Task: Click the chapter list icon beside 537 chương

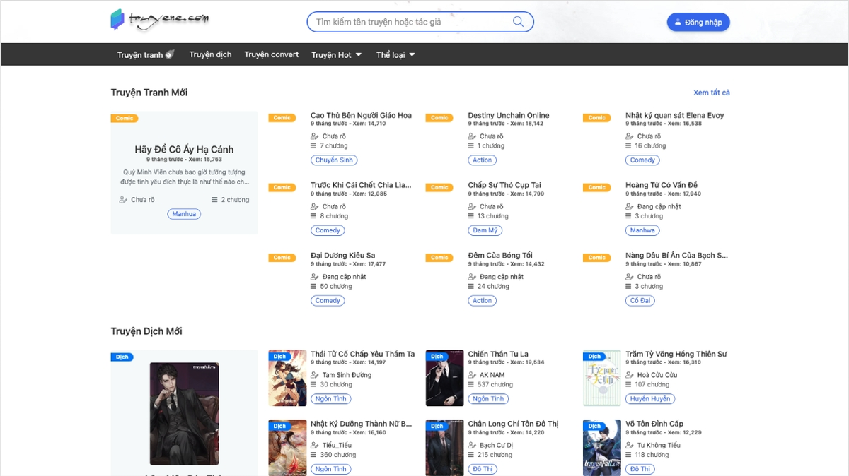Action: click(471, 385)
